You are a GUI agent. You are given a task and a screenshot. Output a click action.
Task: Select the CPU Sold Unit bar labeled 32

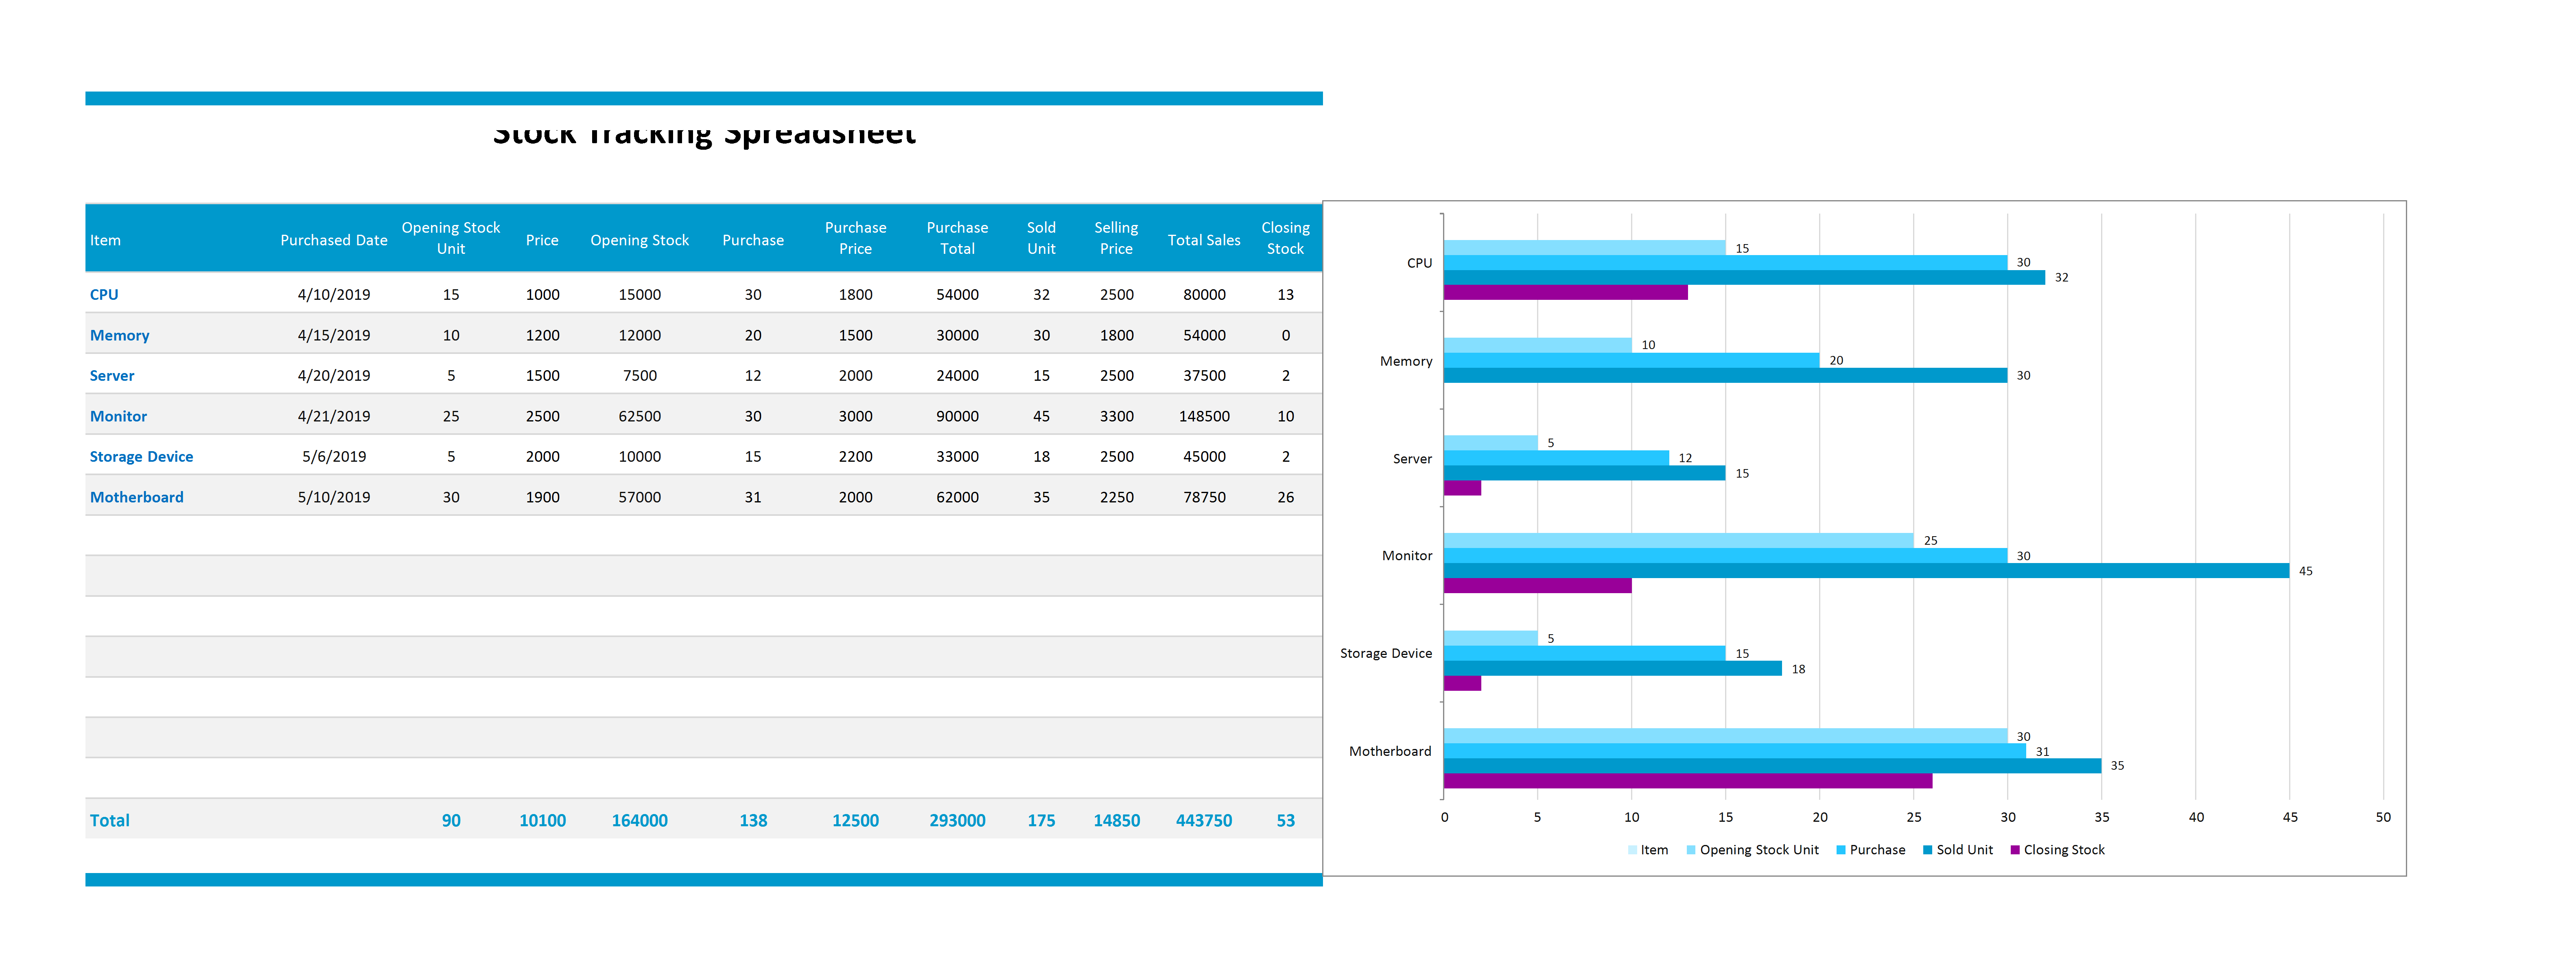point(1744,278)
